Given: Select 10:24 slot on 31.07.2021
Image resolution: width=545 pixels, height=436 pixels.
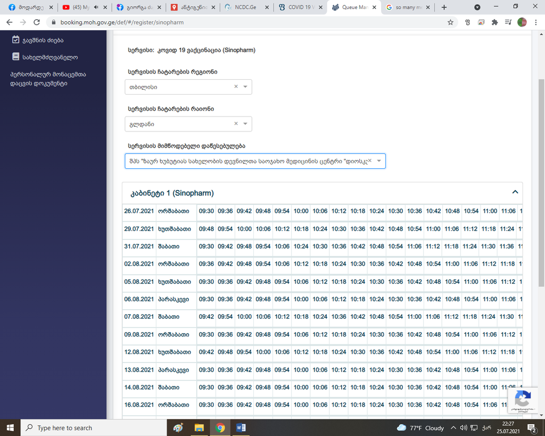Looking at the screenshot, I should pyautogui.click(x=301, y=246).
